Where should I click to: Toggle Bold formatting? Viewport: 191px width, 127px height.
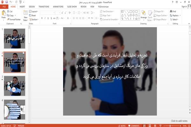tap(42, 18)
